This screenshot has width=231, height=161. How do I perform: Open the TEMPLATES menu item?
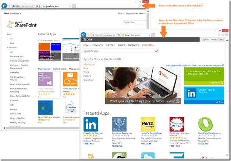point(133,45)
